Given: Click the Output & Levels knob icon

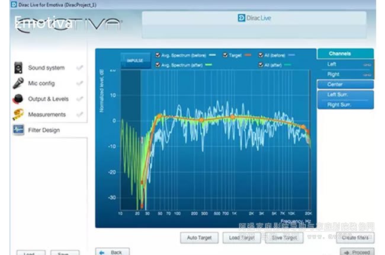Looking at the screenshot, I should 17,99.
